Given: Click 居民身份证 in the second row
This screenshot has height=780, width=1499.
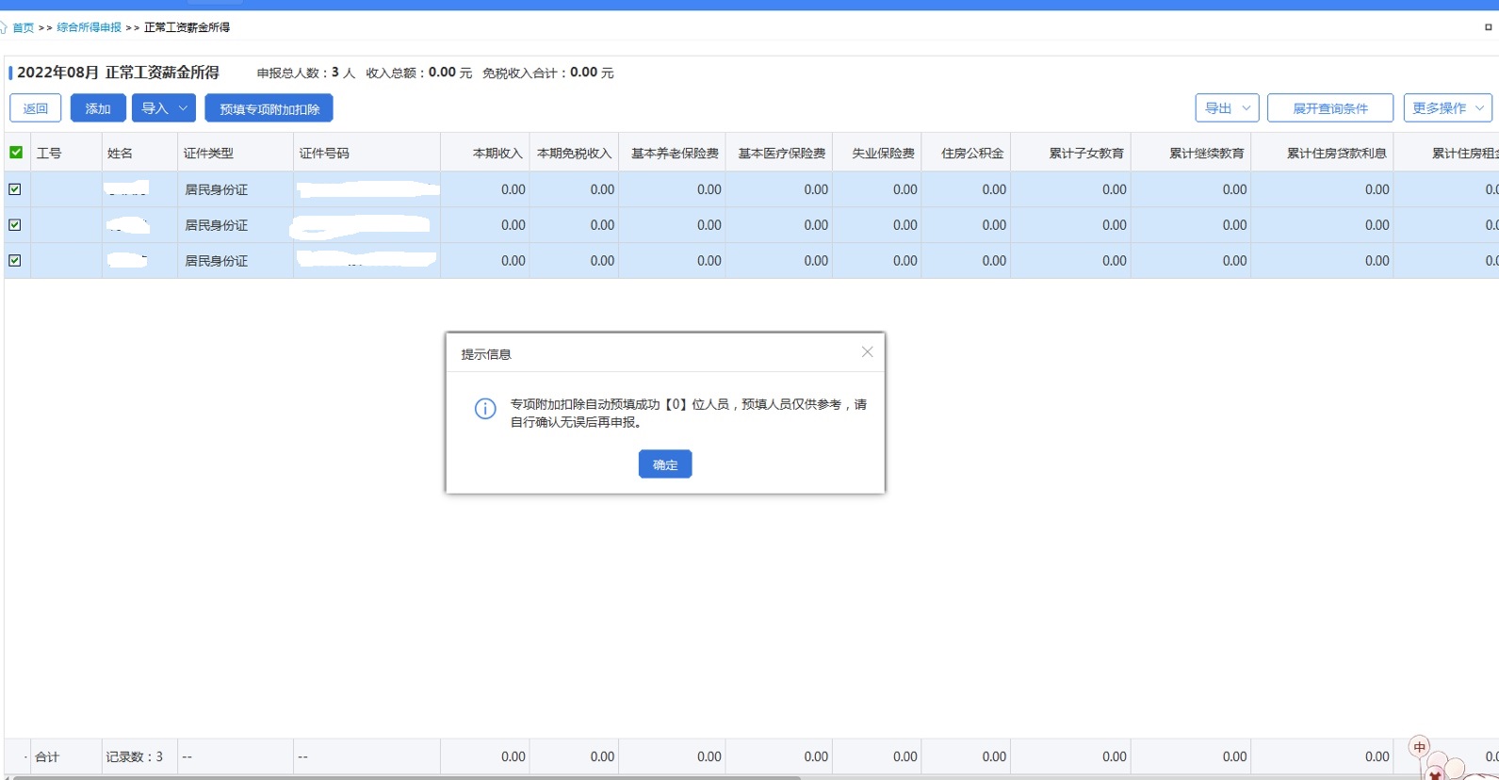Looking at the screenshot, I should (216, 225).
